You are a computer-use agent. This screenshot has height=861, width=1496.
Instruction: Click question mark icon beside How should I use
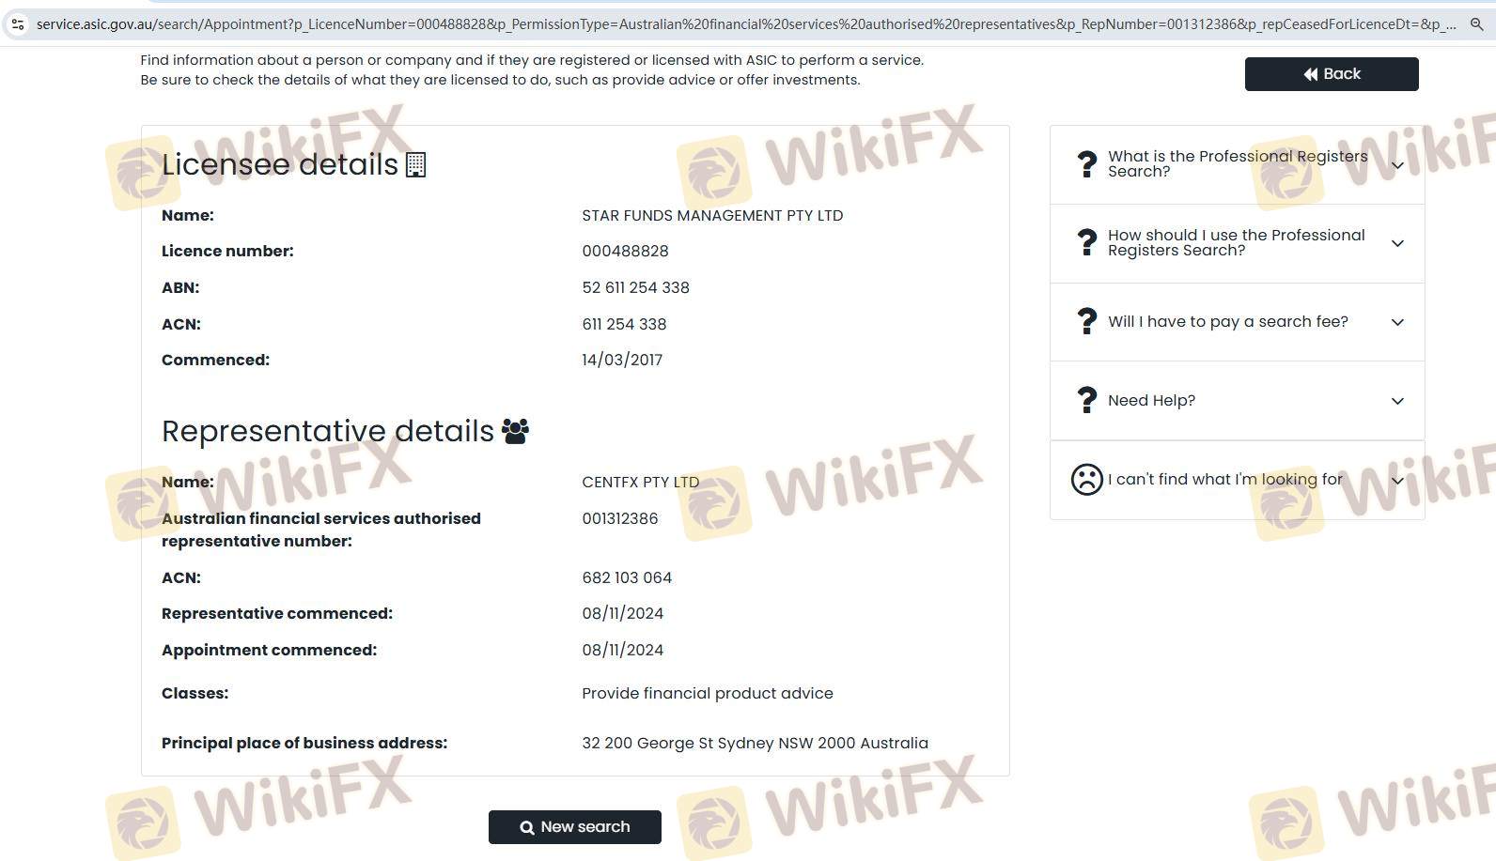pos(1086,243)
